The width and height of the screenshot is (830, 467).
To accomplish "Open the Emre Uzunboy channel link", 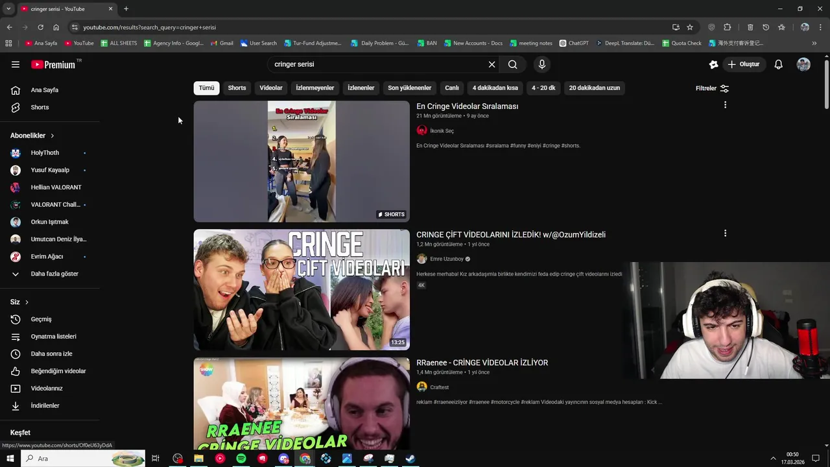I will (447, 259).
